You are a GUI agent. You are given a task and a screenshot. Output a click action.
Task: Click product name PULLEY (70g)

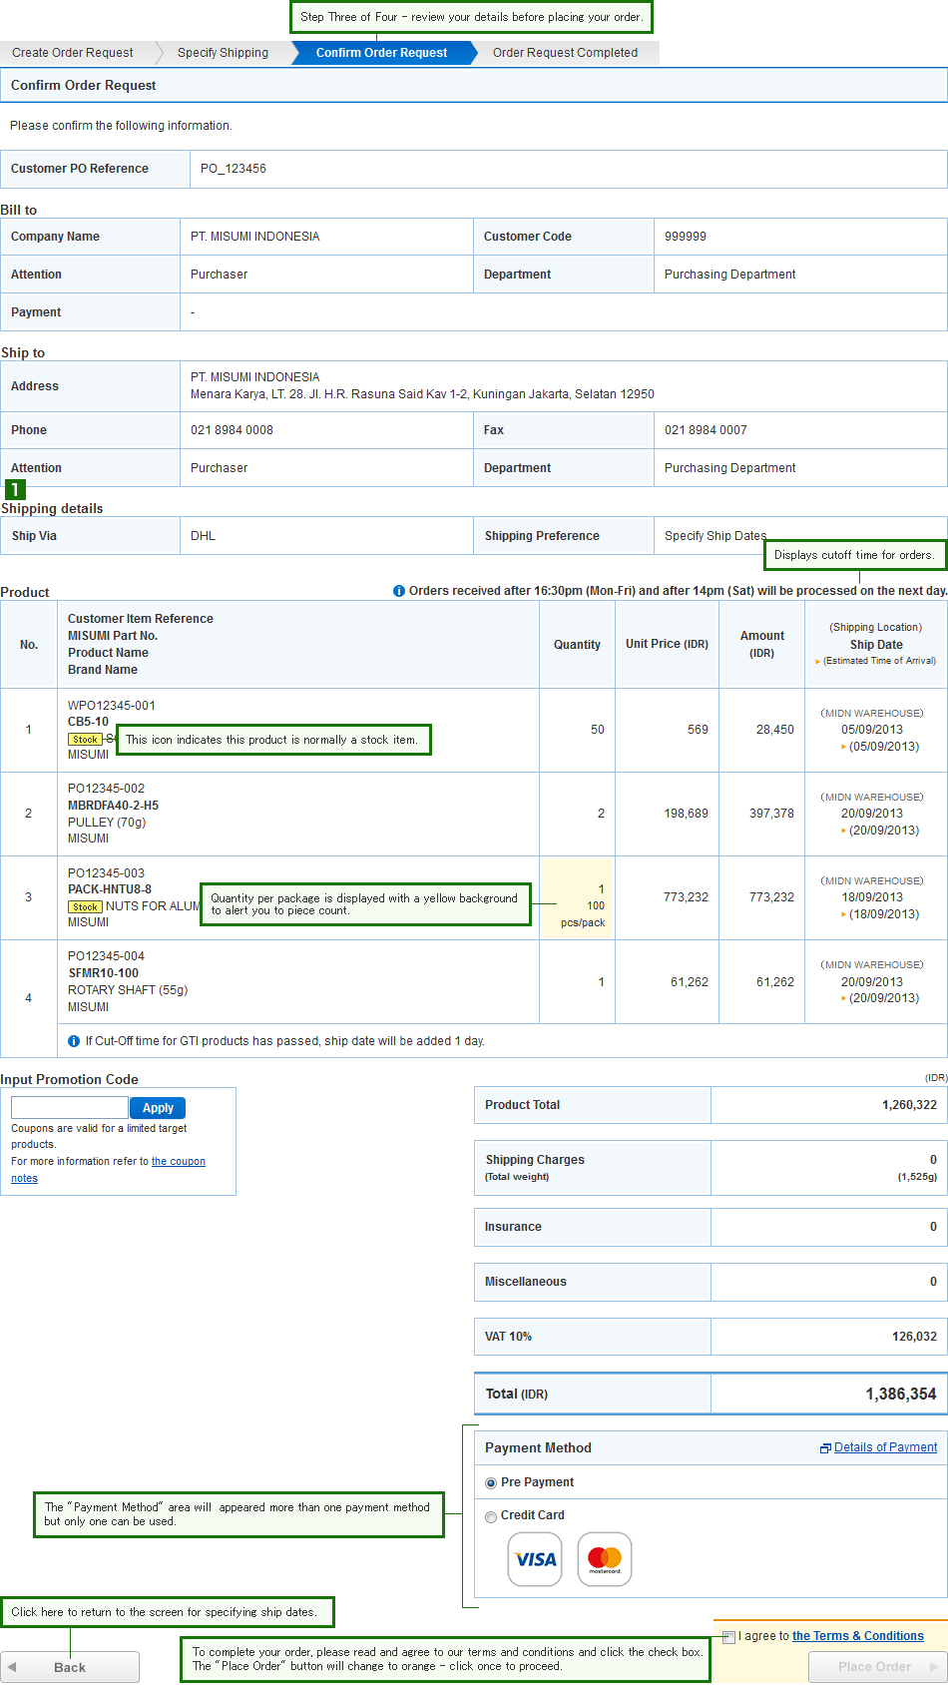point(107,823)
